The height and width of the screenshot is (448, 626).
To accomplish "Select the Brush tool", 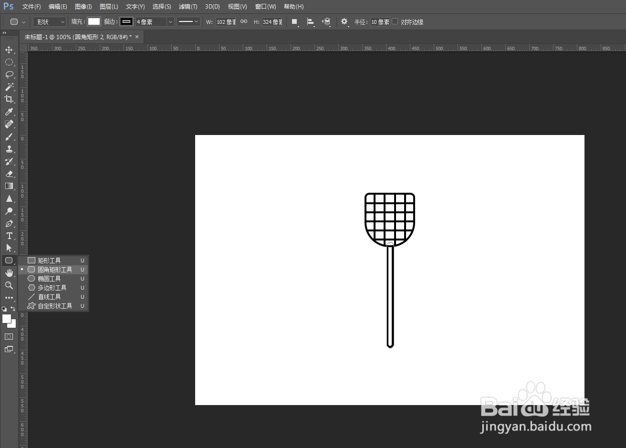I will pyautogui.click(x=9, y=136).
